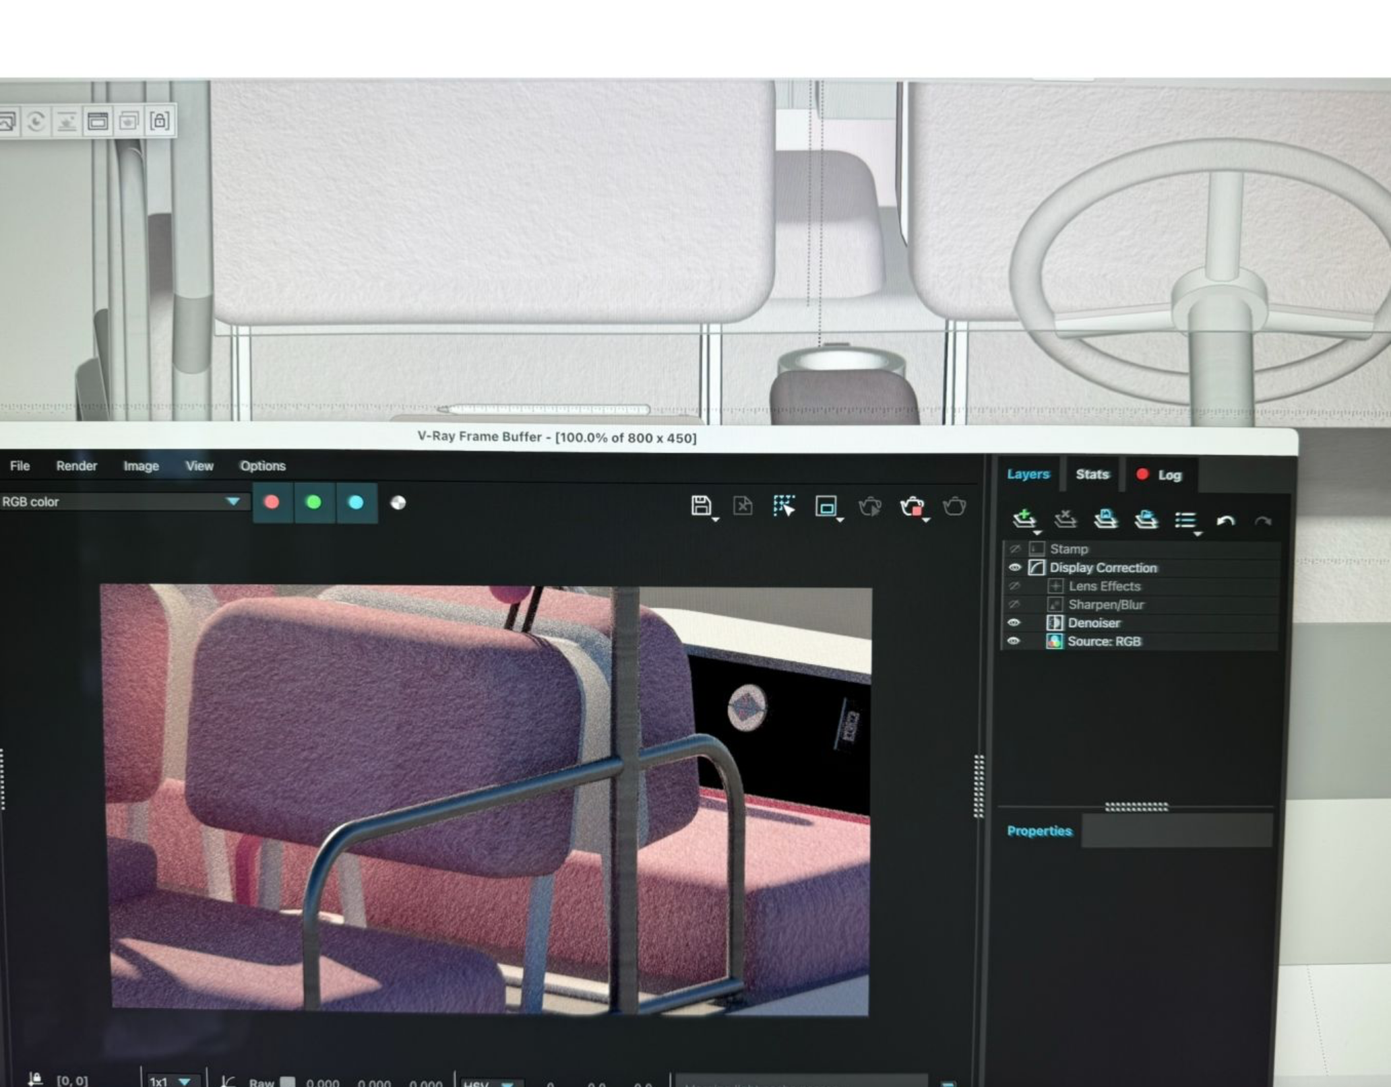Click the Save image icon
The image size is (1391, 1087).
click(701, 505)
